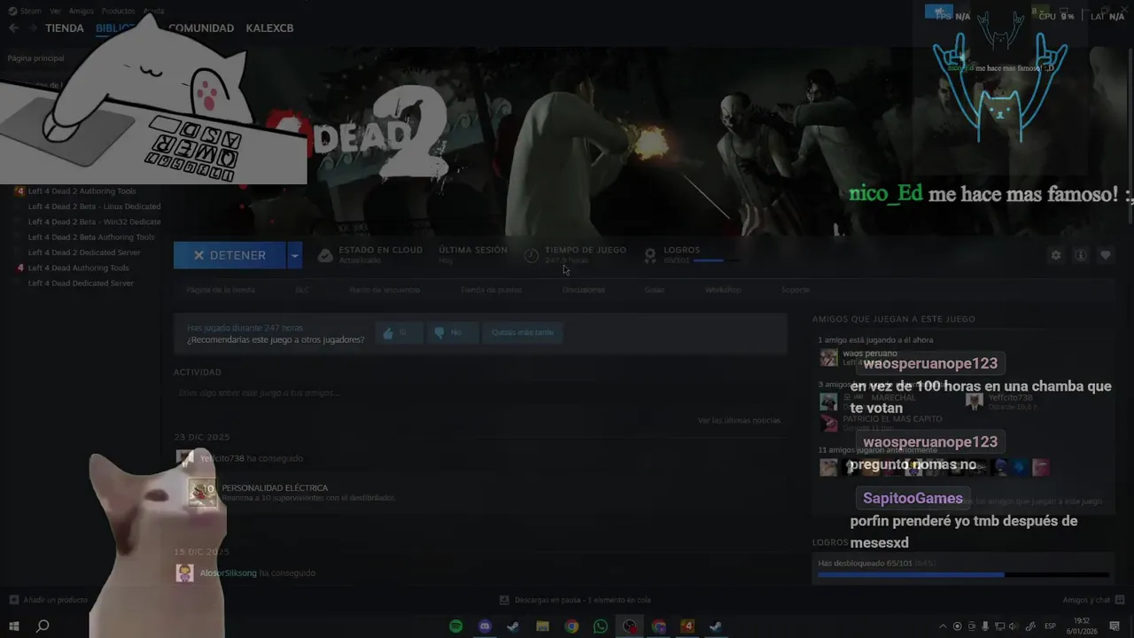
Task: Select Left 4 Dead 2 Beta - Linux Dedicated
Action: tap(94, 206)
